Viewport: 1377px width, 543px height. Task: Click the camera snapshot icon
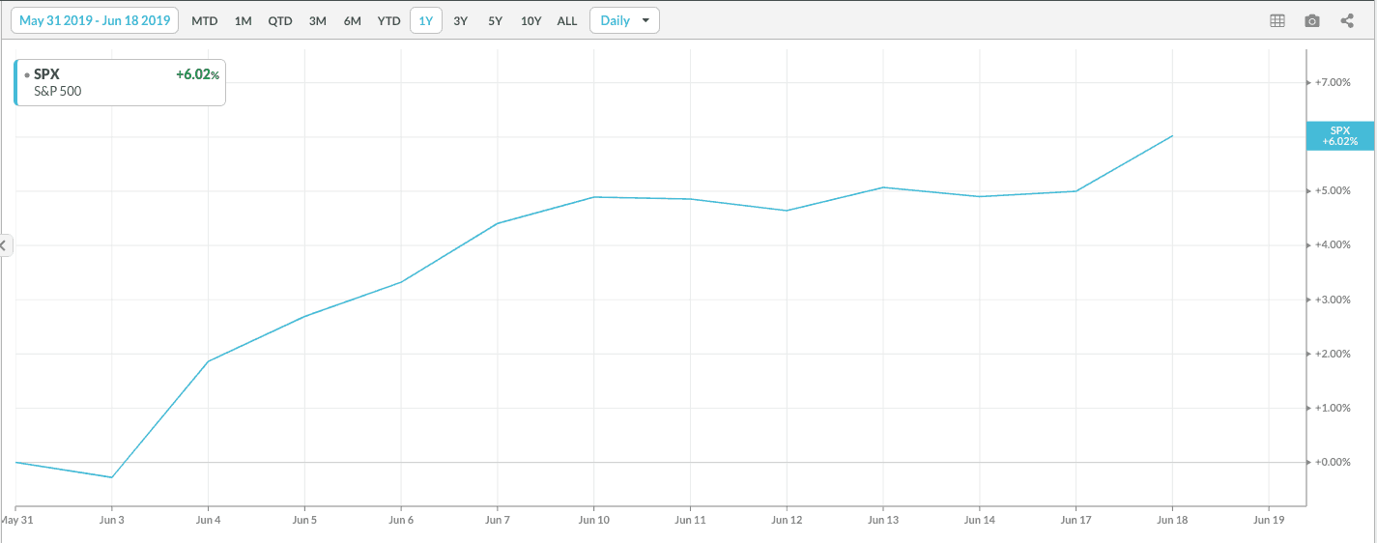point(1311,20)
